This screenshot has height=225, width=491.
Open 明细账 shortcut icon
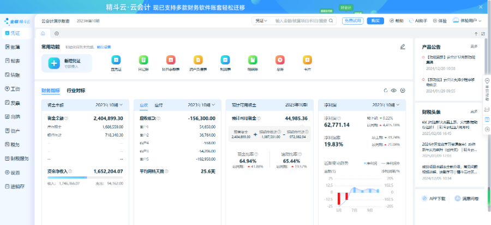(x=253, y=60)
